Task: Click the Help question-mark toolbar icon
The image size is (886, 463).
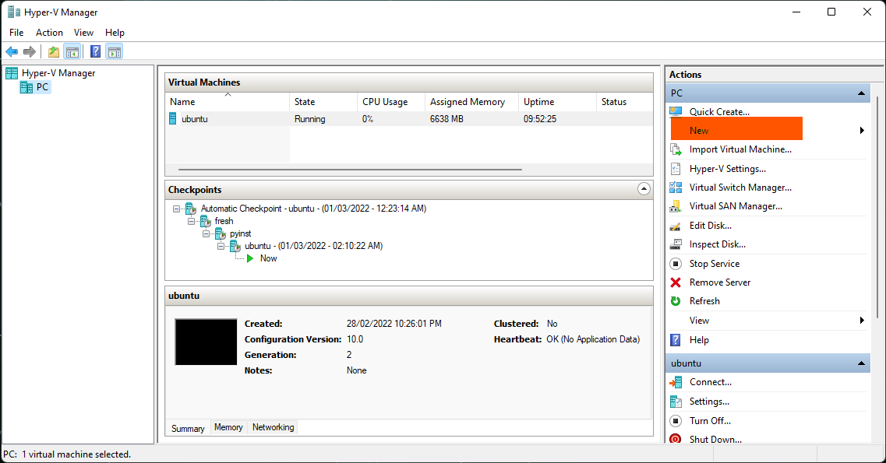Action: 94,51
